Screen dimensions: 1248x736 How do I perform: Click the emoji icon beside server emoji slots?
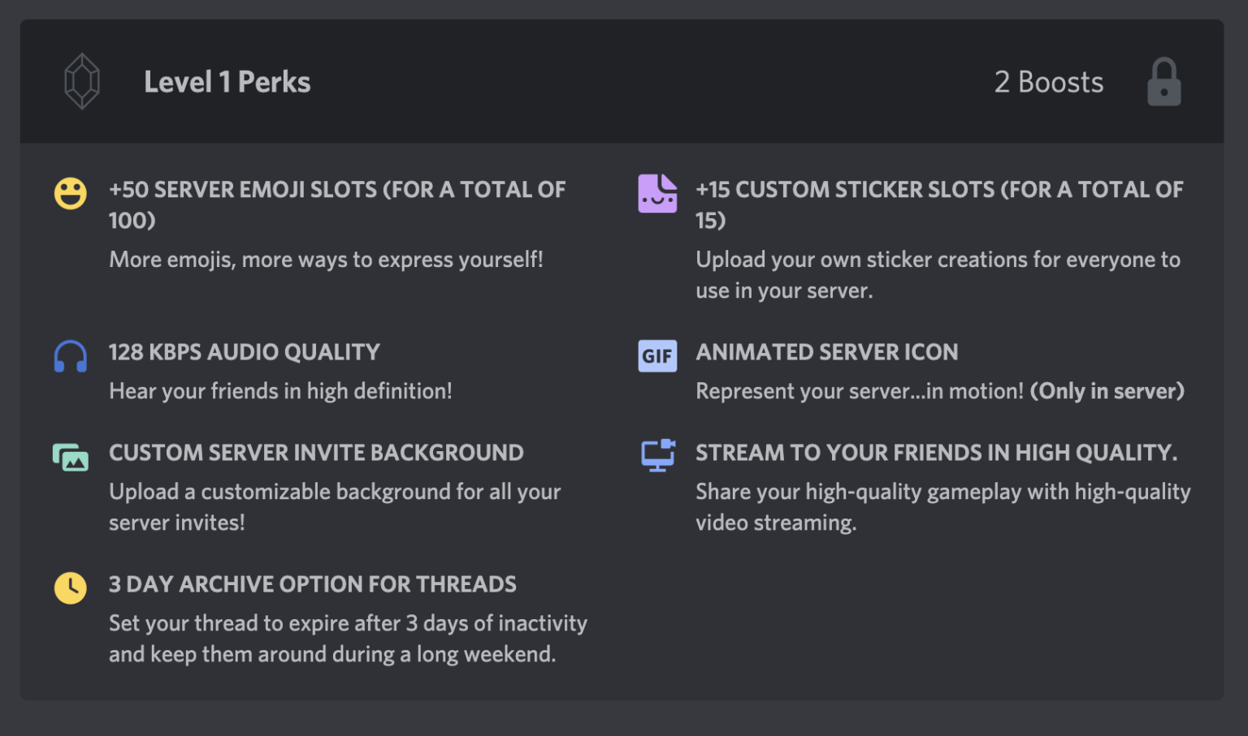[x=70, y=193]
